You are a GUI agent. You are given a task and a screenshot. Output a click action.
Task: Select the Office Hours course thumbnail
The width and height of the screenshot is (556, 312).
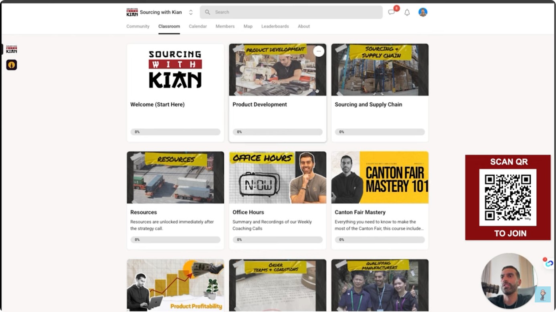click(x=277, y=178)
